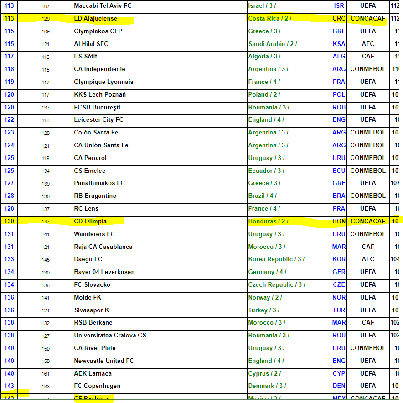Screen dimensions: 403x403
Task: Select CAF confederation in RSB Berkane row
Action: point(368,323)
